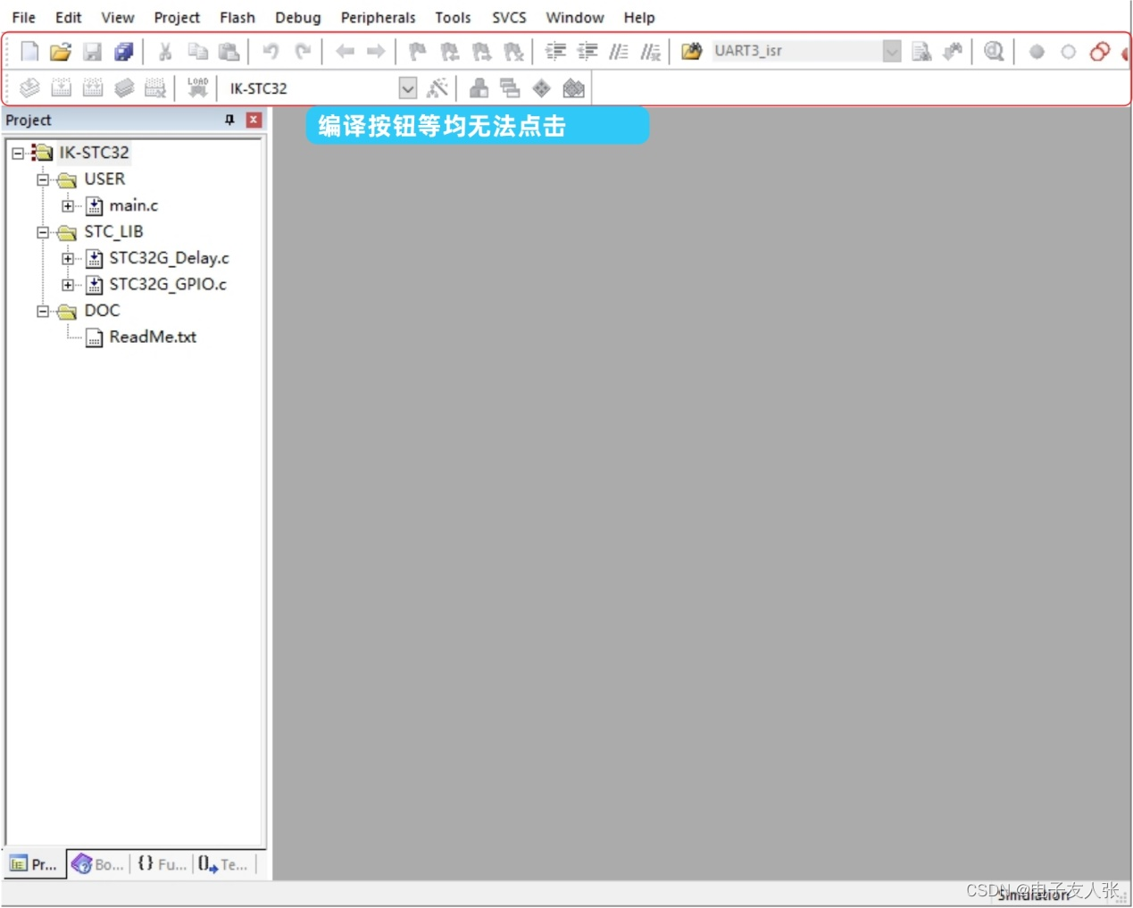
Task: Collapse the USER folder group
Action: 42,179
